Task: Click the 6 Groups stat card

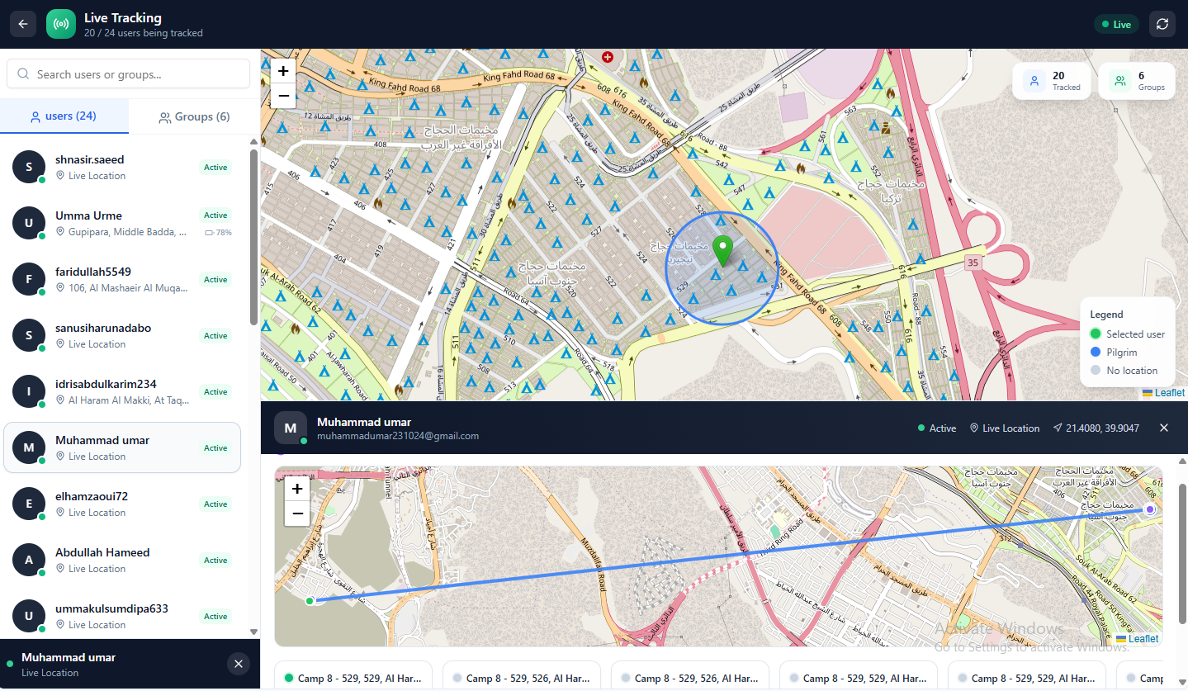Action: point(1137,81)
